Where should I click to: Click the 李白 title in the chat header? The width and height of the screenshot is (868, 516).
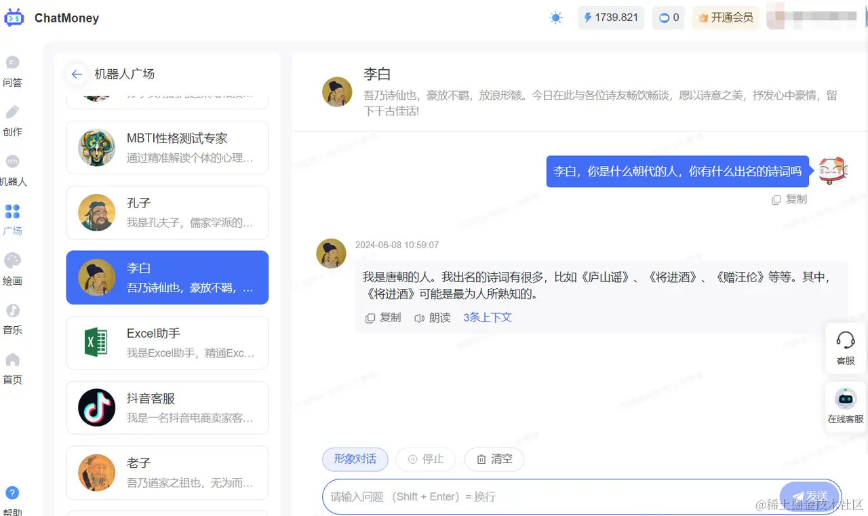click(x=377, y=74)
